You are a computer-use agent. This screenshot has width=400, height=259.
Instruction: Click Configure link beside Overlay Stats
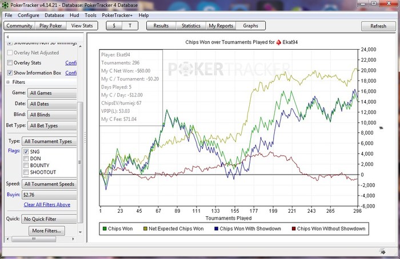coord(71,63)
